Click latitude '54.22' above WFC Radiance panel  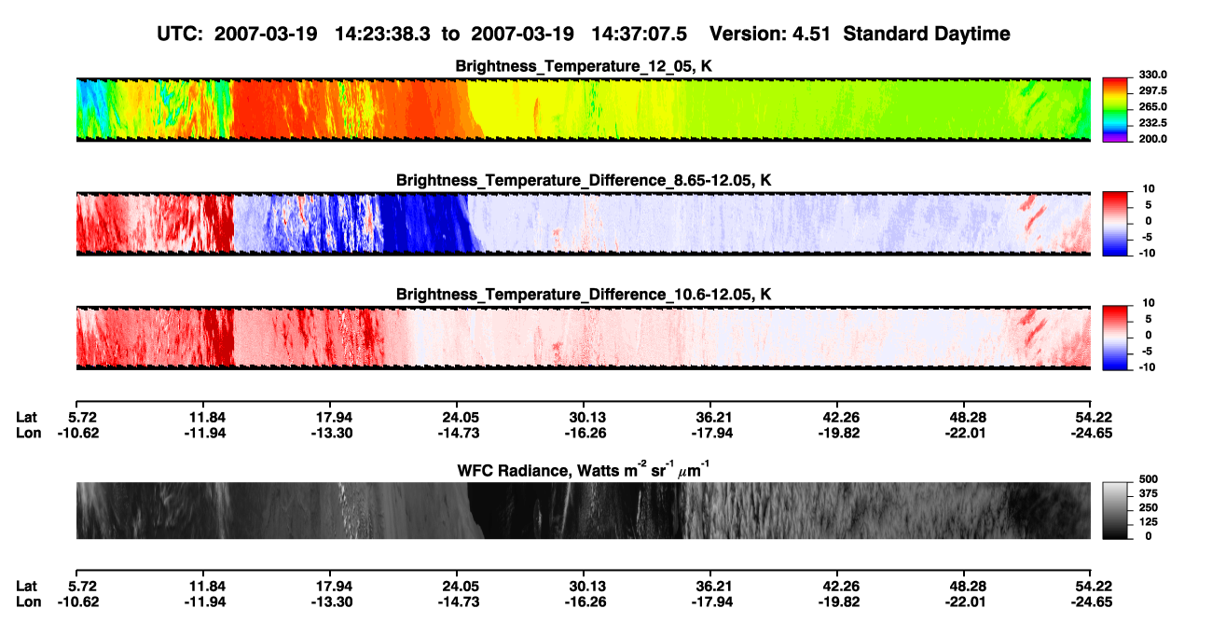(1091, 417)
